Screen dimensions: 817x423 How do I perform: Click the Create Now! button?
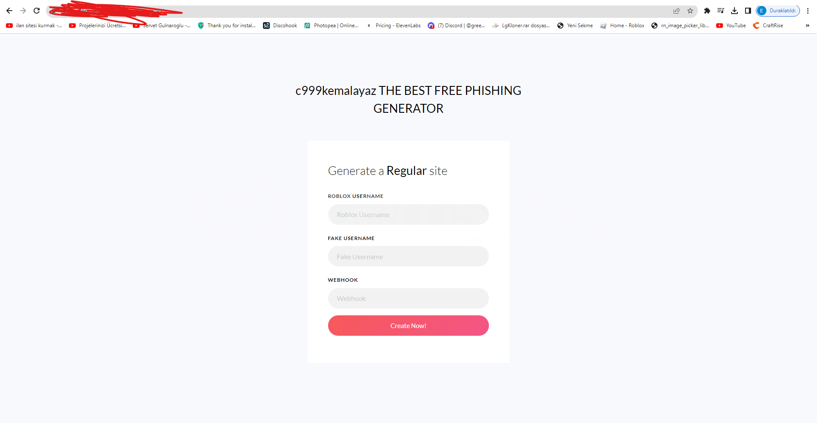point(408,326)
